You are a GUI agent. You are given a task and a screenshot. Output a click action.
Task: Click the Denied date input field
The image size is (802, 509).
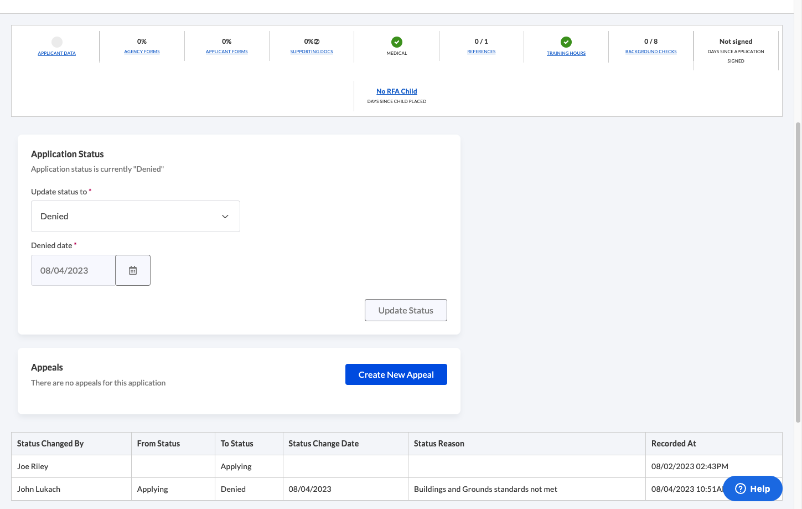(x=73, y=270)
